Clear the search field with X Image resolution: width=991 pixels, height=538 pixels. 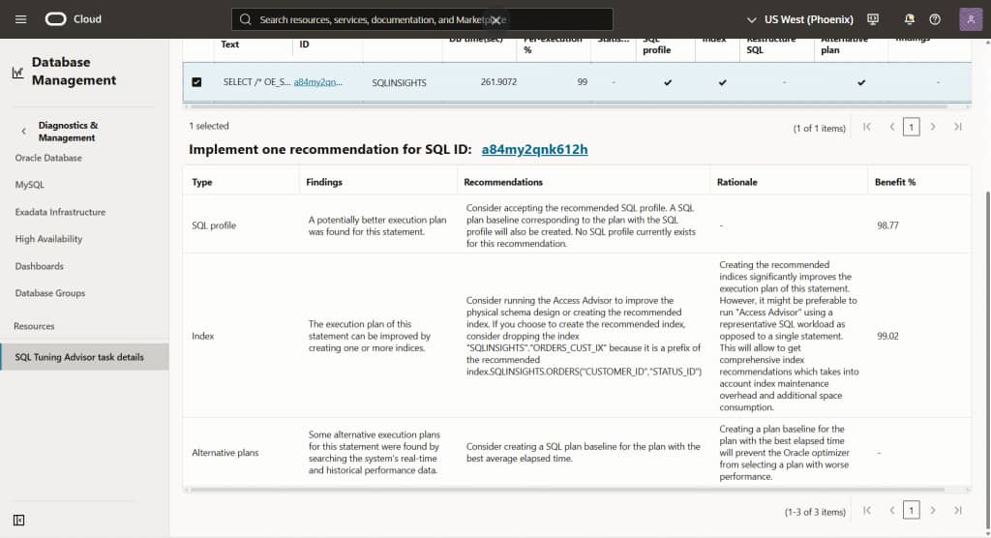(496, 19)
